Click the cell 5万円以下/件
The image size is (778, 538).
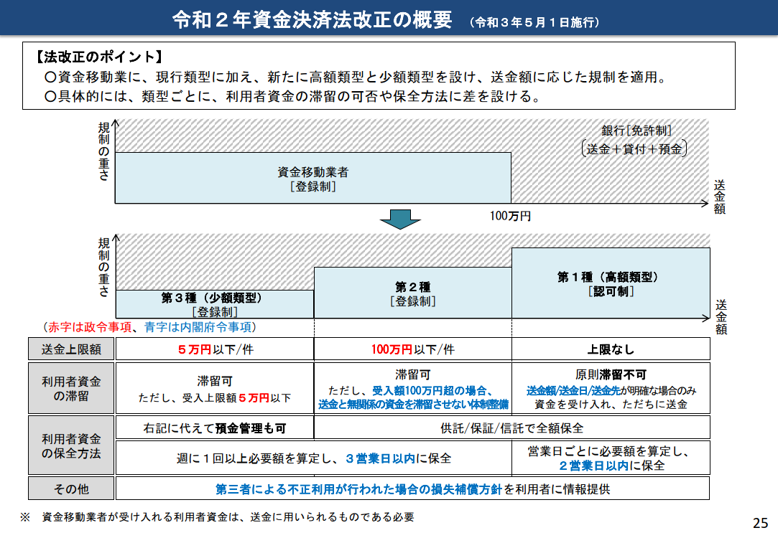[215, 349]
